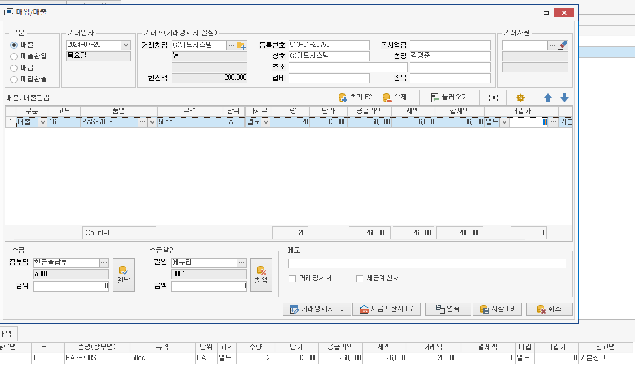Click the barcode scanner icon in toolbar
Image resolution: width=635 pixels, height=381 pixels.
493,97
